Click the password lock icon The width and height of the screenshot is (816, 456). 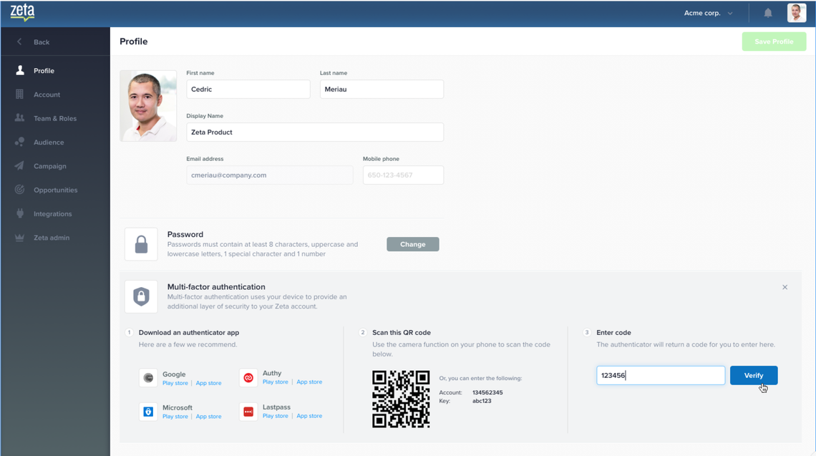[x=141, y=244]
